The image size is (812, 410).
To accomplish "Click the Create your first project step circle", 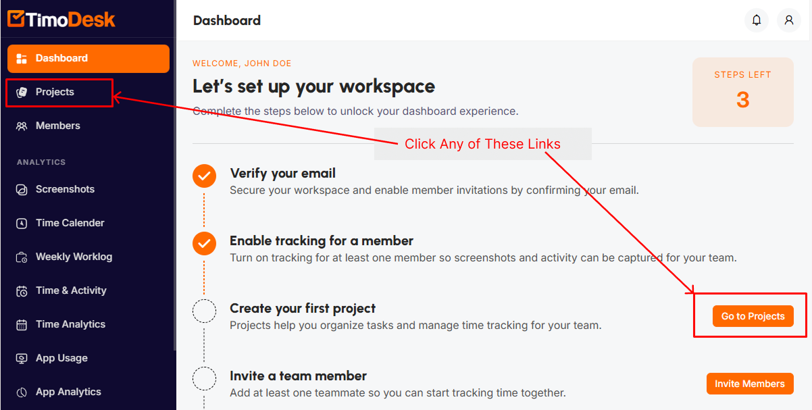I will coord(204,311).
